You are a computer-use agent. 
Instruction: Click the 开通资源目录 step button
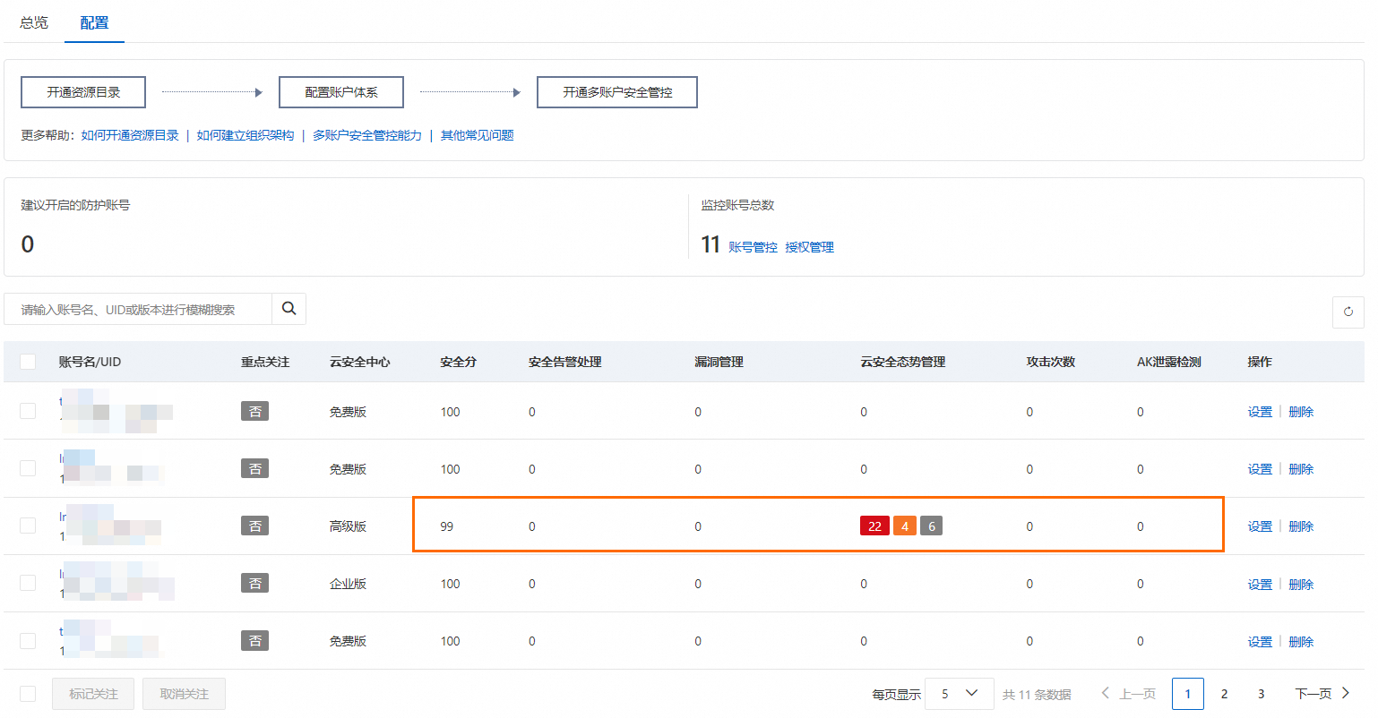(83, 92)
